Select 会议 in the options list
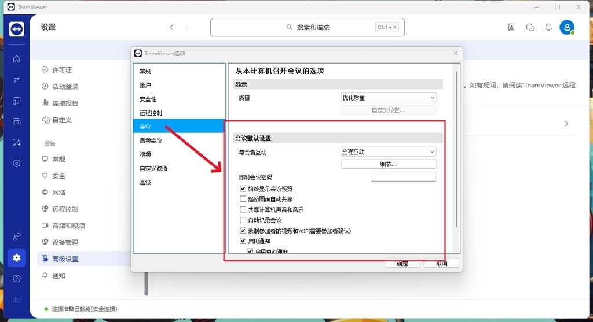Image resolution: width=593 pixels, height=322 pixels. (x=179, y=127)
